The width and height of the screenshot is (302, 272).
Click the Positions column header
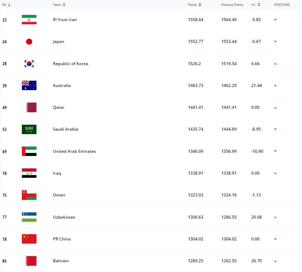click(282, 5)
